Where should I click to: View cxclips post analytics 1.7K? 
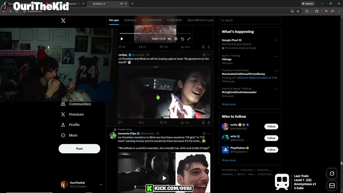pyautogui.click(x=185, y=123)
